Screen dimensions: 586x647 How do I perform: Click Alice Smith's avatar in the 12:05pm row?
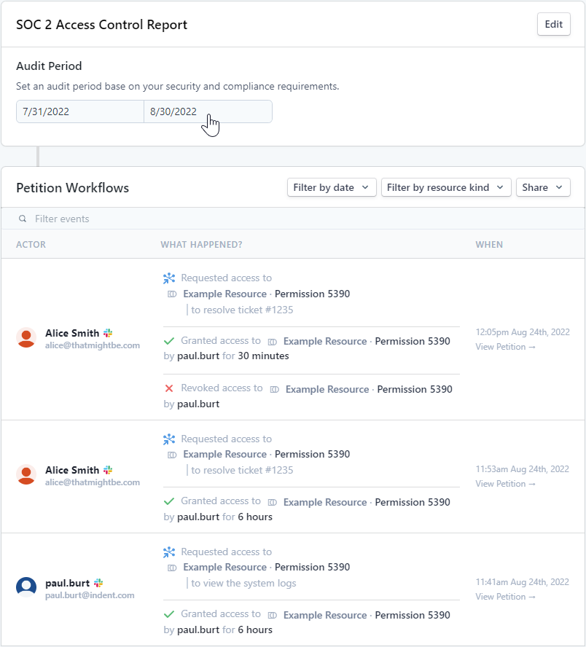tap(26, 339)
